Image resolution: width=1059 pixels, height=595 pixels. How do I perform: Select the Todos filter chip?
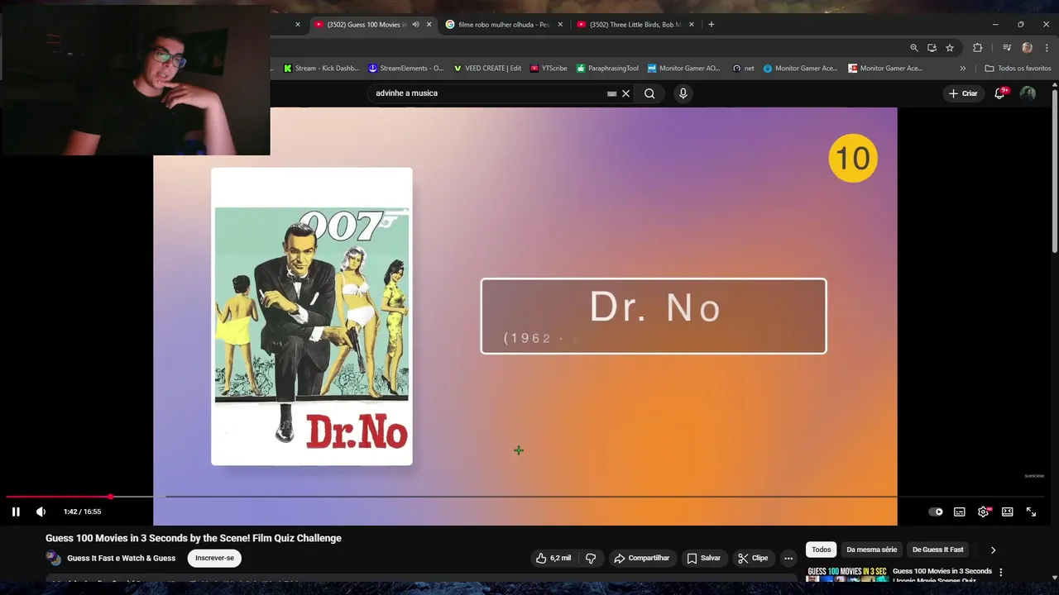pyautogui.click(x=821, y=550)
